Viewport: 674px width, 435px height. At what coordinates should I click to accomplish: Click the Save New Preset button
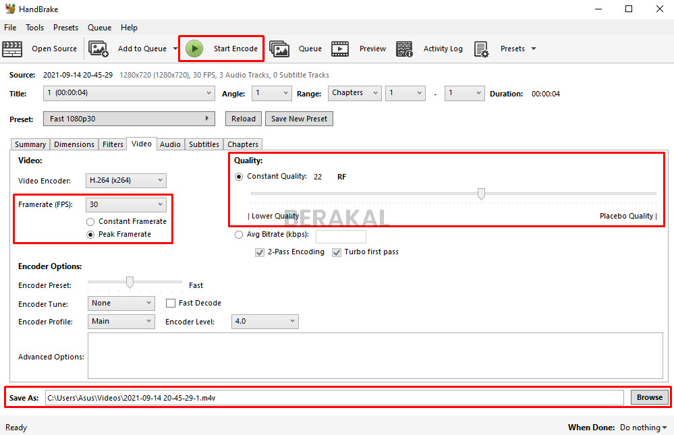(x=299, y=118)
